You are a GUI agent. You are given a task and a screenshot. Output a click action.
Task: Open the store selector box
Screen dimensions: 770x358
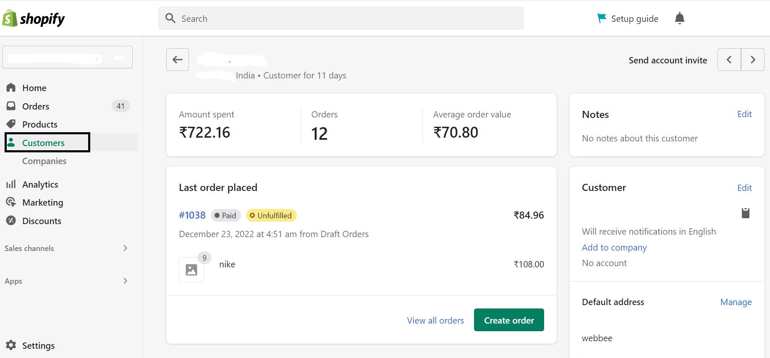coord(68,57)
